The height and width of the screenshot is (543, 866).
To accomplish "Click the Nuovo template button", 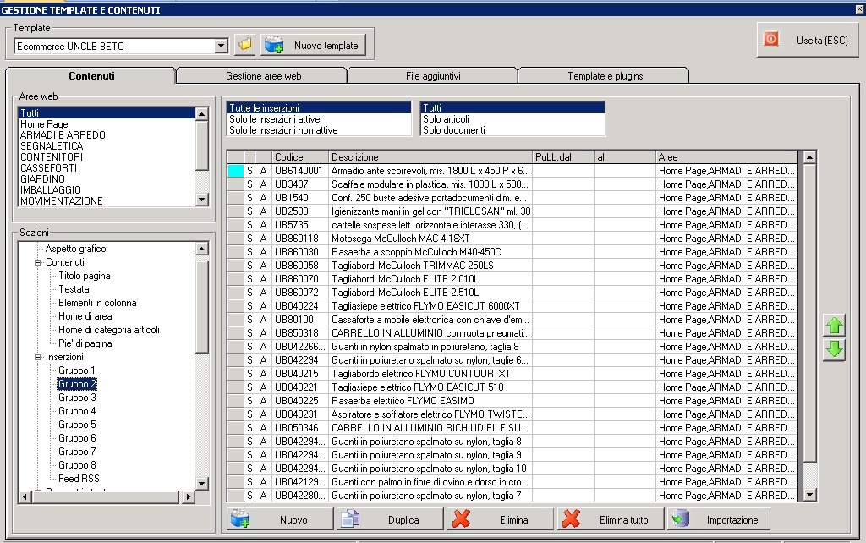I will pyautogui.click(x=313, y=45).
